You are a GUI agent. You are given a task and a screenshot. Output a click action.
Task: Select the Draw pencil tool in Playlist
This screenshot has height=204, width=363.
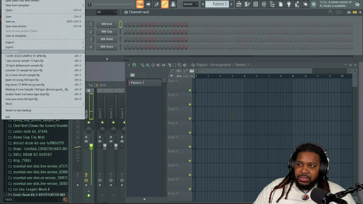[142, 65]
